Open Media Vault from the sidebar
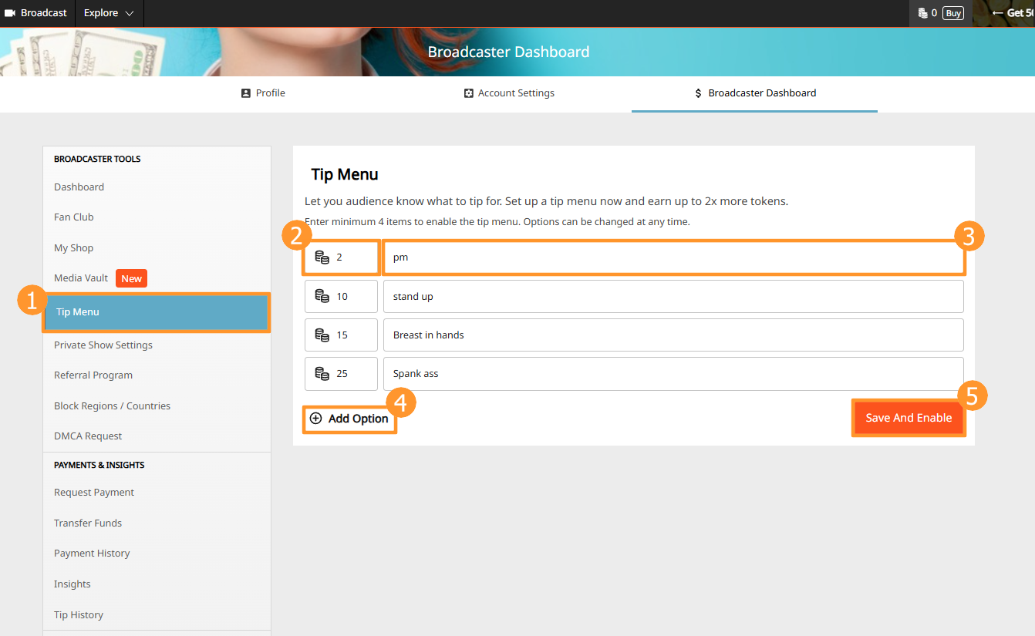1035x636 pixels. pyautogui.click(x=82, y=278)
